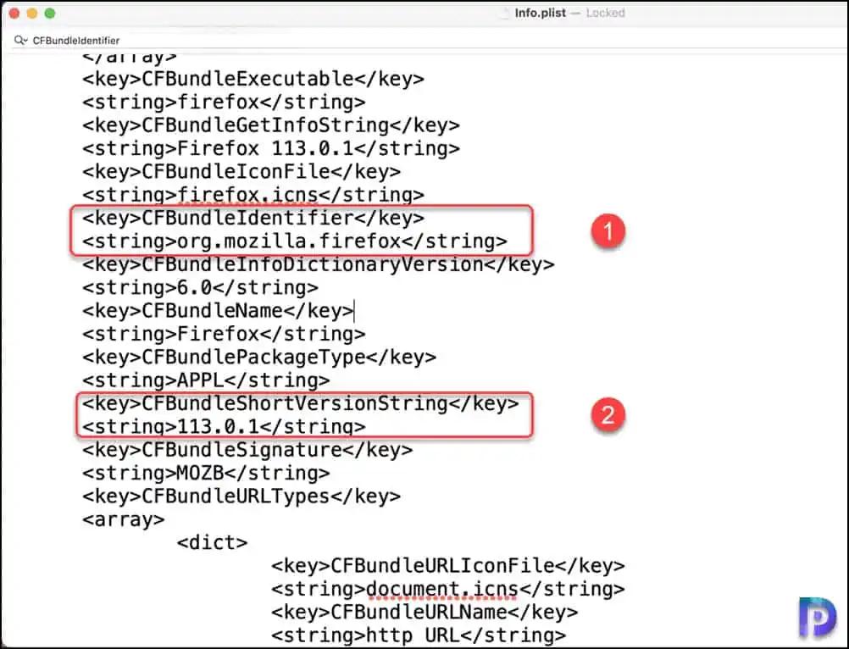Click the 113.0.1 version string line
Viewport: 849px width, 649px height.
click(x=224, y=427)
